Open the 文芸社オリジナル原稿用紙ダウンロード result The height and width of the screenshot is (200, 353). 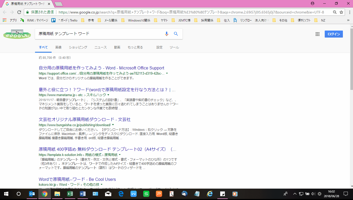[85, 119]
